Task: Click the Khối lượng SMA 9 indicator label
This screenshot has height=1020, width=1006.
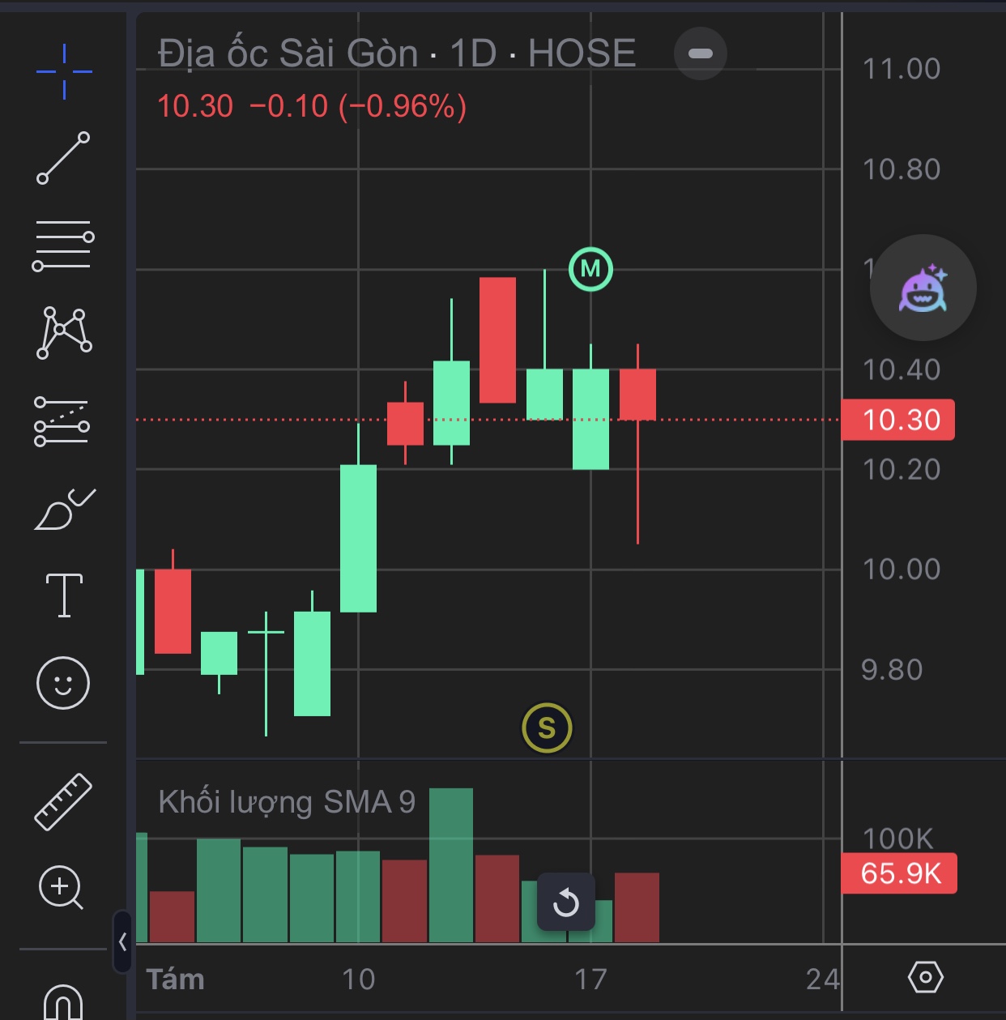Action: coord(287,802)
